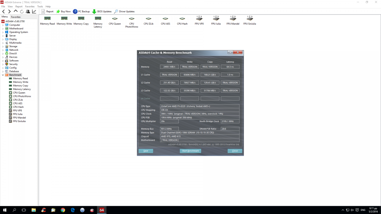Expand the Server tree node
The height and width of the screenshot is (214, 381).
3,36
